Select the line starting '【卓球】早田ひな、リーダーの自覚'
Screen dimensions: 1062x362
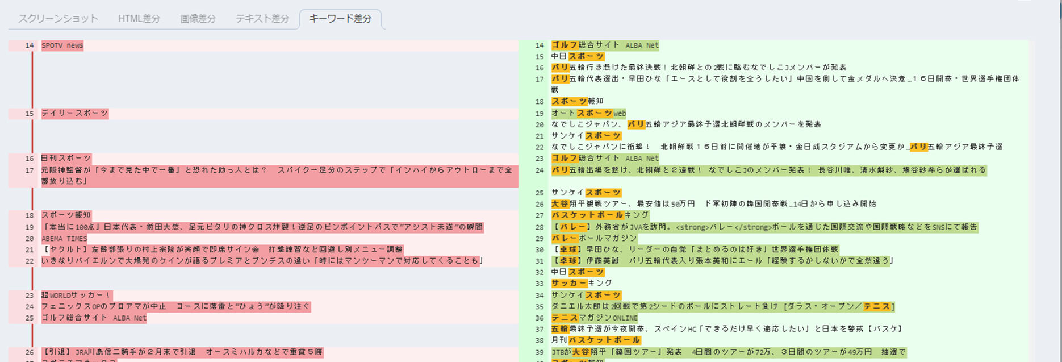[695, 249]
